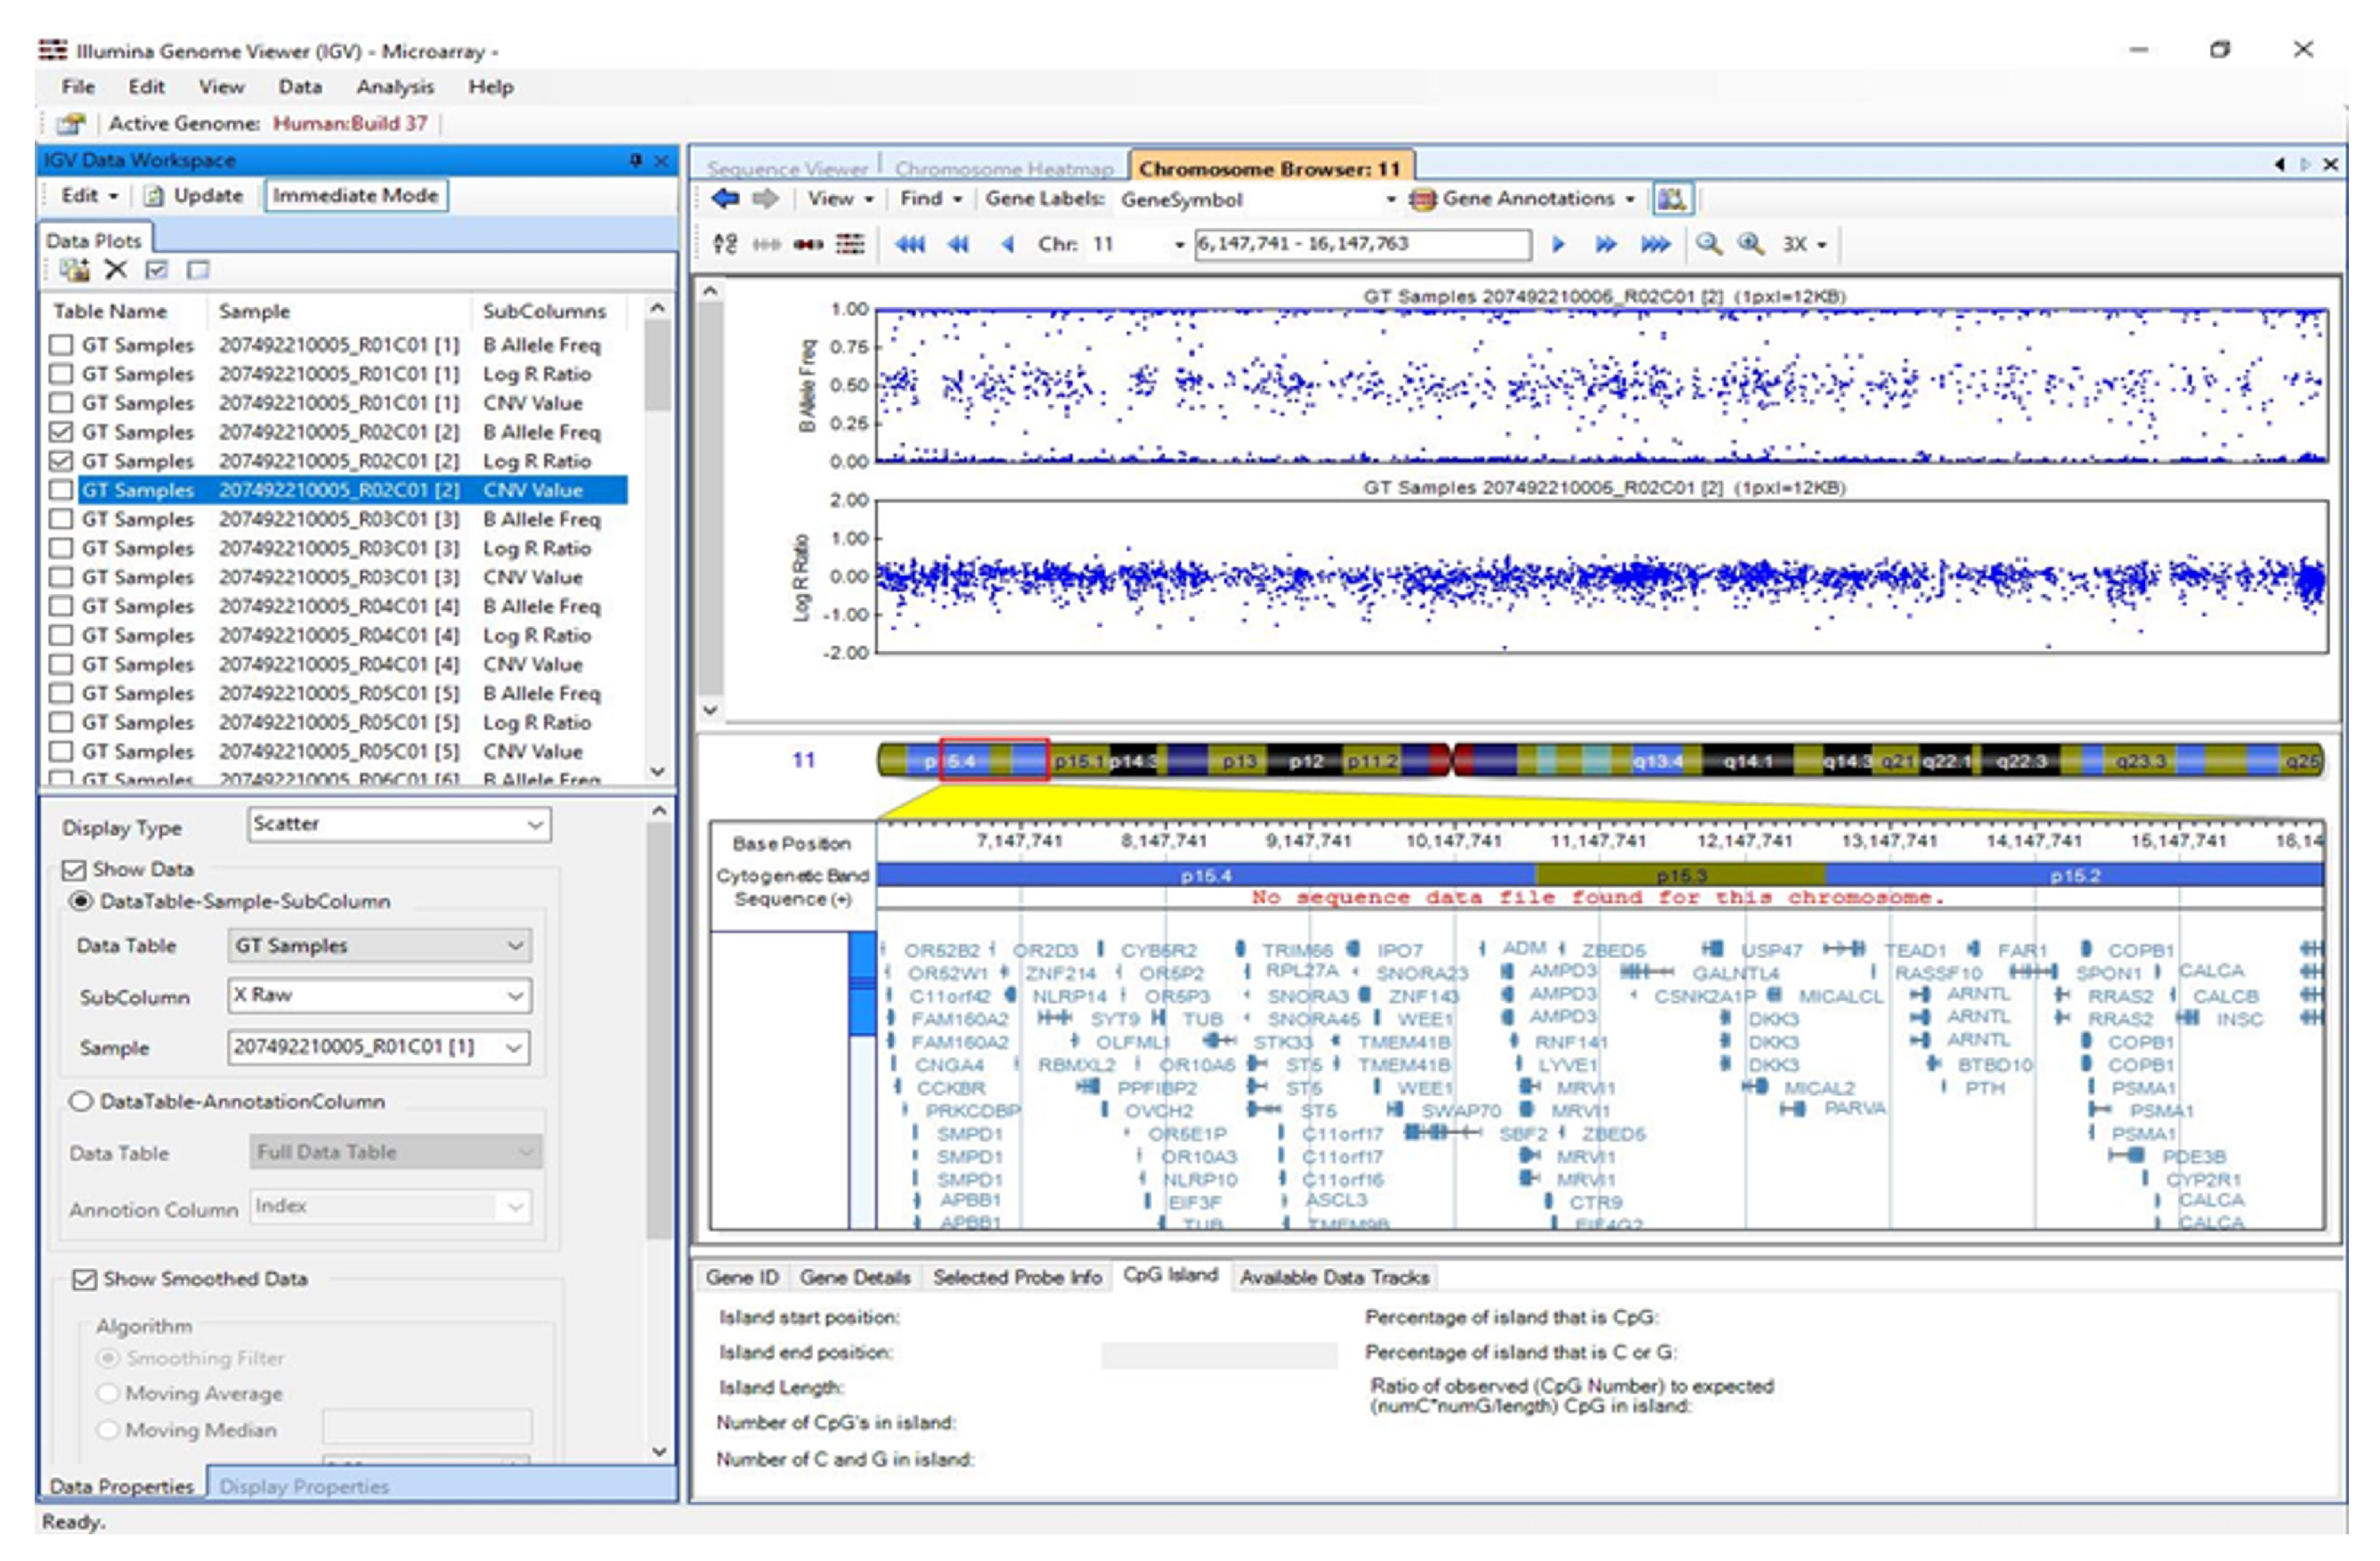
Task: Switch to the Gene Details tab
Action: point(855,1277)
